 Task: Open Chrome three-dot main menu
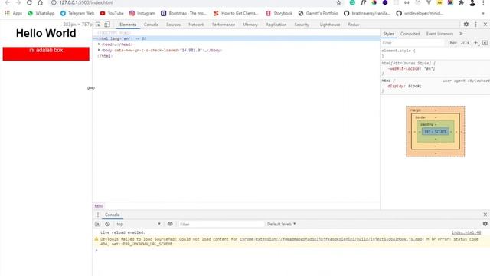pyautogui.click(x=483, y=2)
